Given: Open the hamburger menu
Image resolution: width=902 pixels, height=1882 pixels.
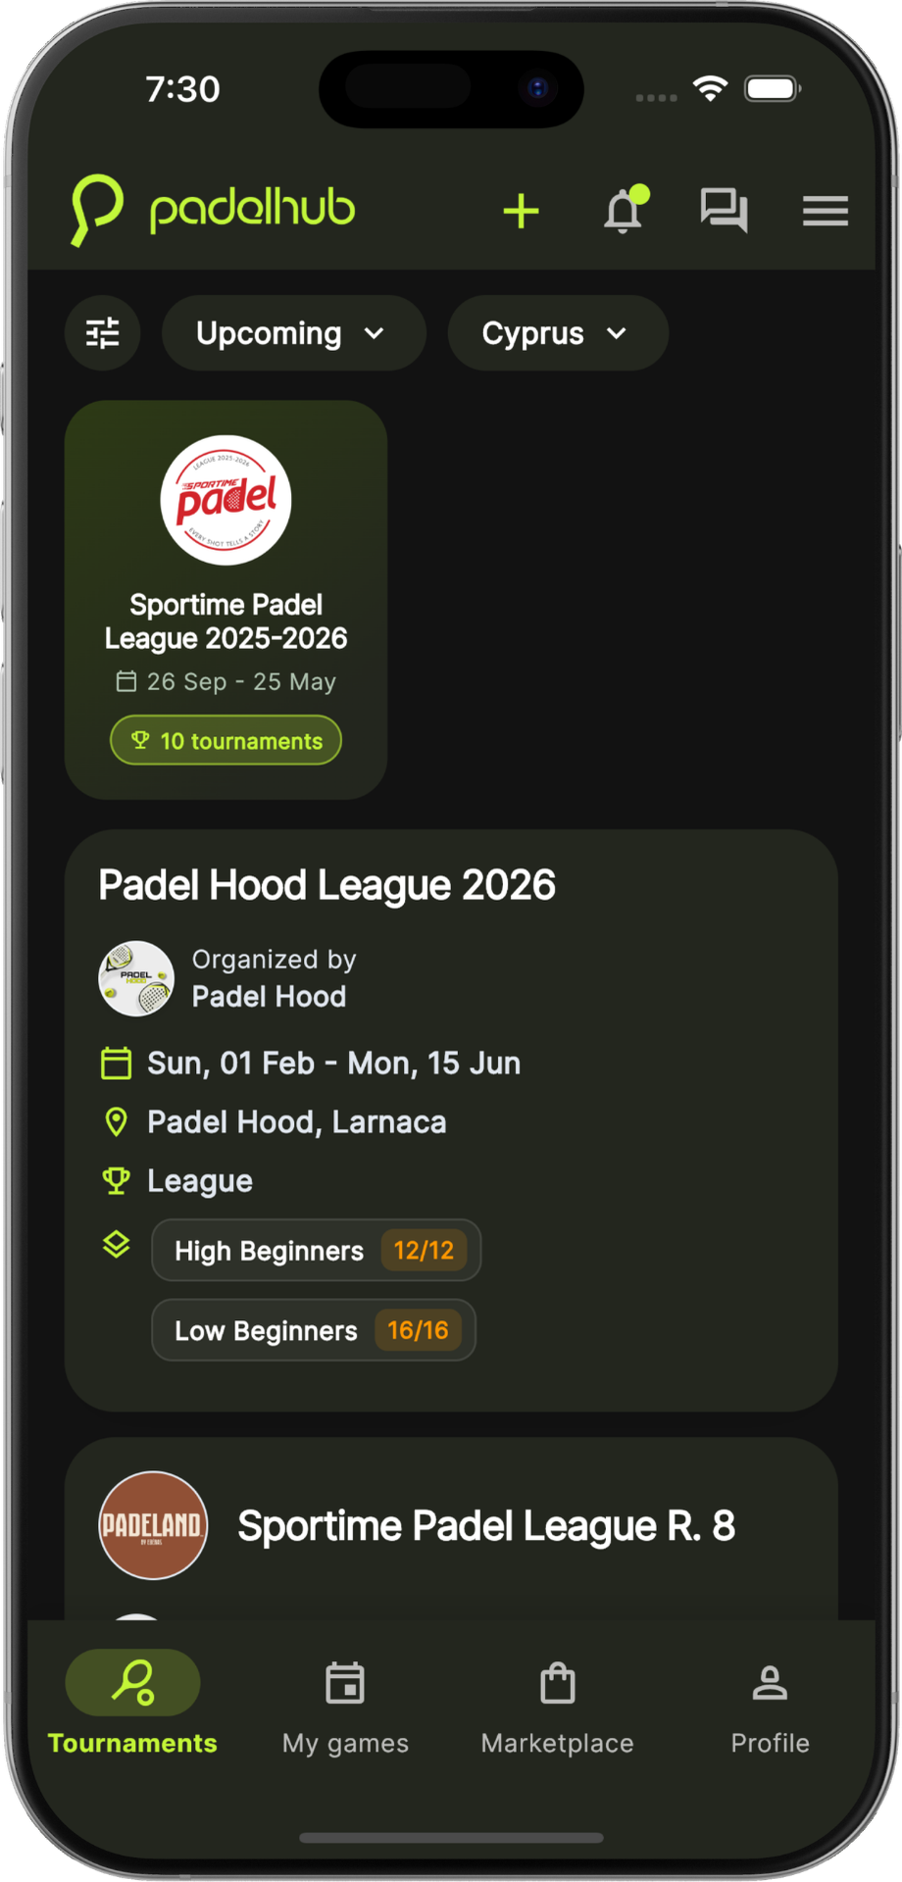Looking at the screenshot, I should click(x=825, y=211).
